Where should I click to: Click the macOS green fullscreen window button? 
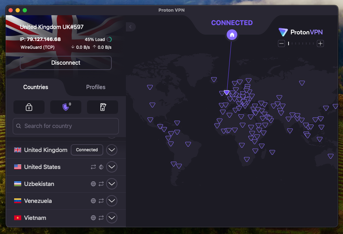(25, 10)
